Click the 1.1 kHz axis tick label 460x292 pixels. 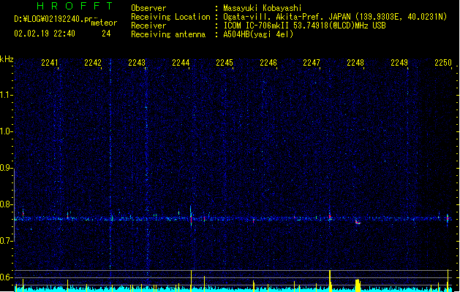pos(7,95)
